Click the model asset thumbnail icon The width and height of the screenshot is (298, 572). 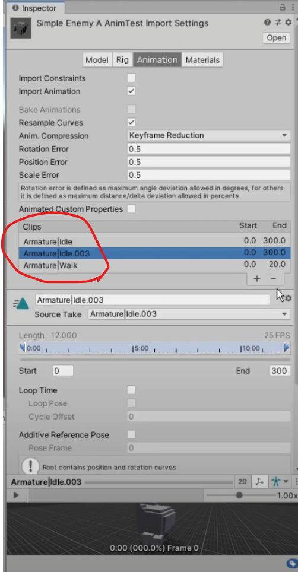[21, 28]
